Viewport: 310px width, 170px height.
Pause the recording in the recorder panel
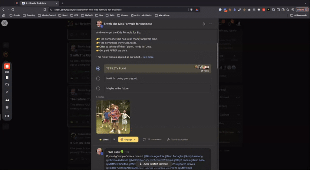pos(7,78)
